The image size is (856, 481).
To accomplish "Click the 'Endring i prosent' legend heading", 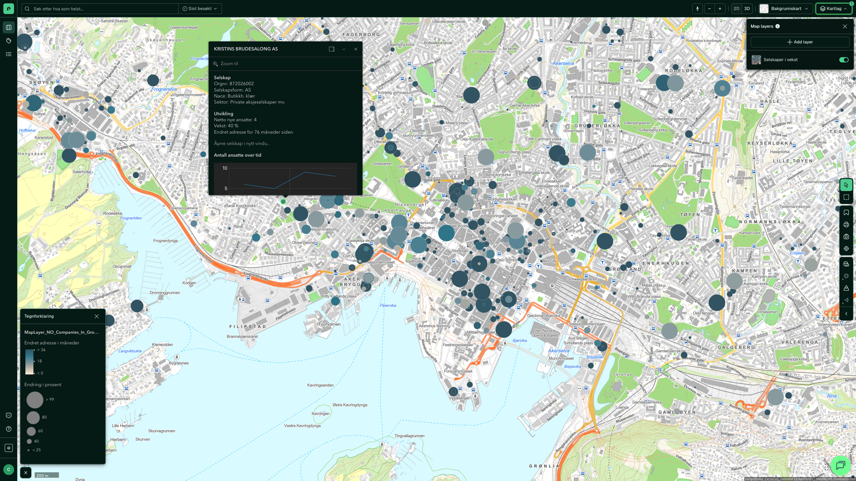I will click(x=43, y=384).
